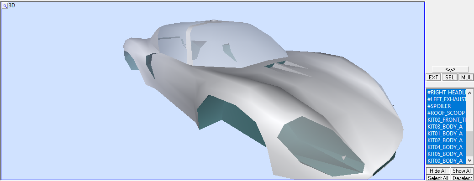Select KIT03_BODY_A in the object list
This screenshot has height=181, width=474.
click(x=446, y=127)
